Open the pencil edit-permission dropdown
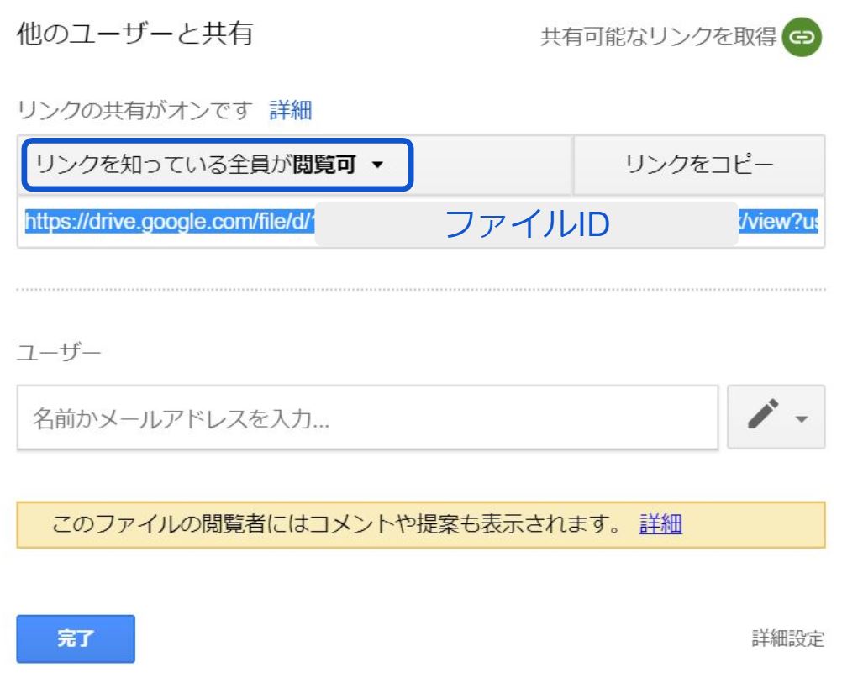 pyautogui.click(x=776, y=418)
